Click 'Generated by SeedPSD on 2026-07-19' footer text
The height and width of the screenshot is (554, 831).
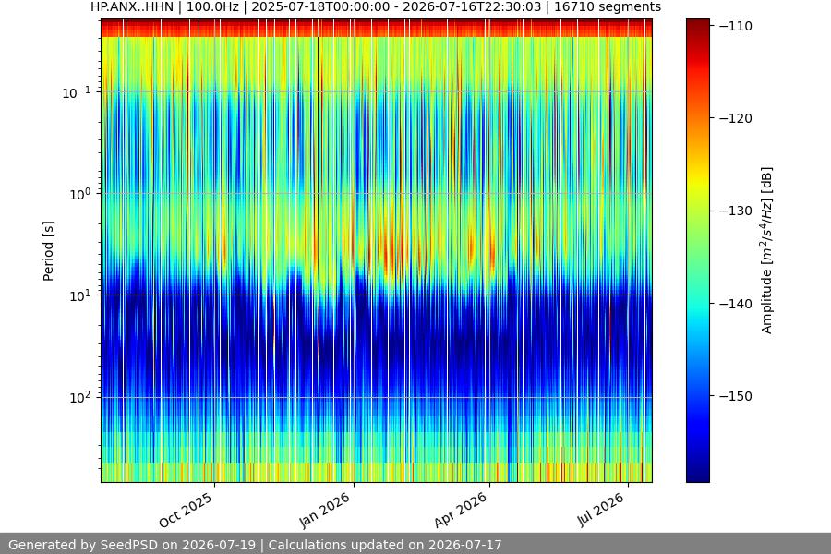[132, 545]
